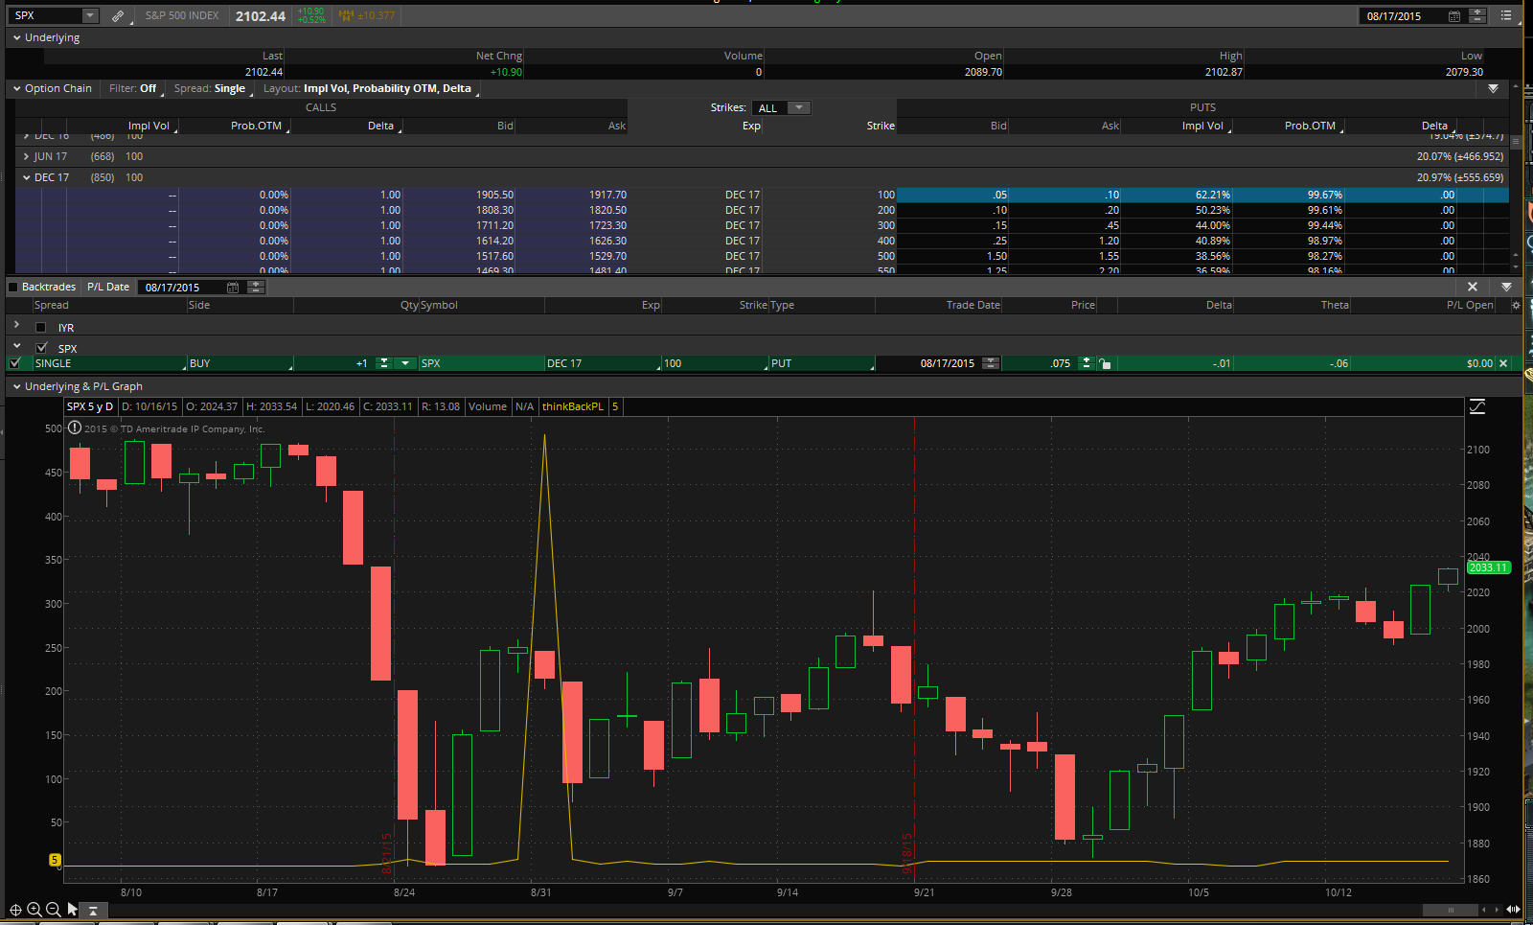The image size is (1533, 925).
Task: Click the horizontal scroll arrows at chart bottom-right
Action: 1513,910
